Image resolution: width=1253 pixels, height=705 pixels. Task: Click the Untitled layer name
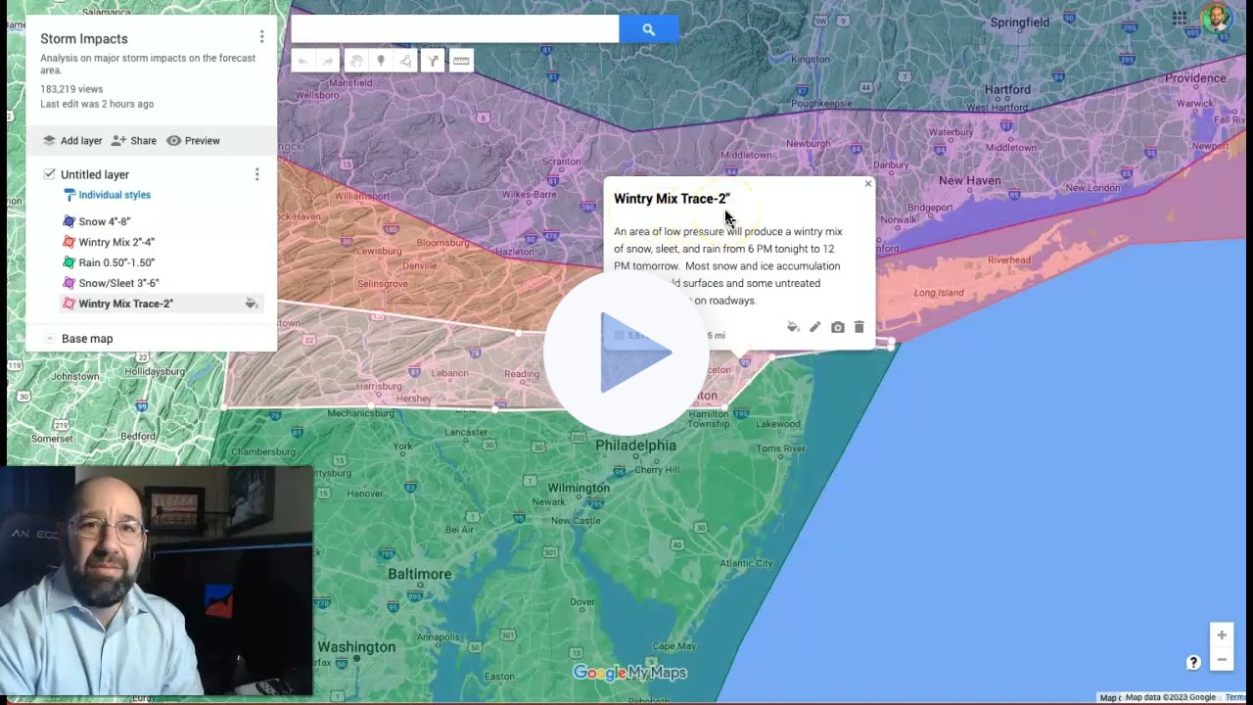tap(95, 174)
